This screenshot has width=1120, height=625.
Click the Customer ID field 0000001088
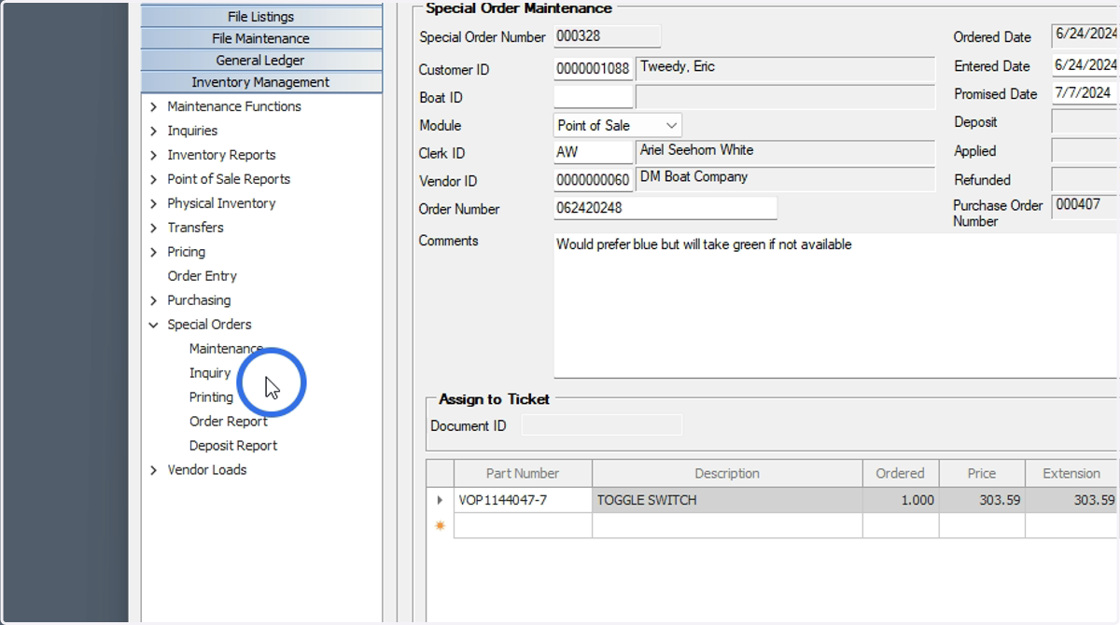(x=594, y=70)
